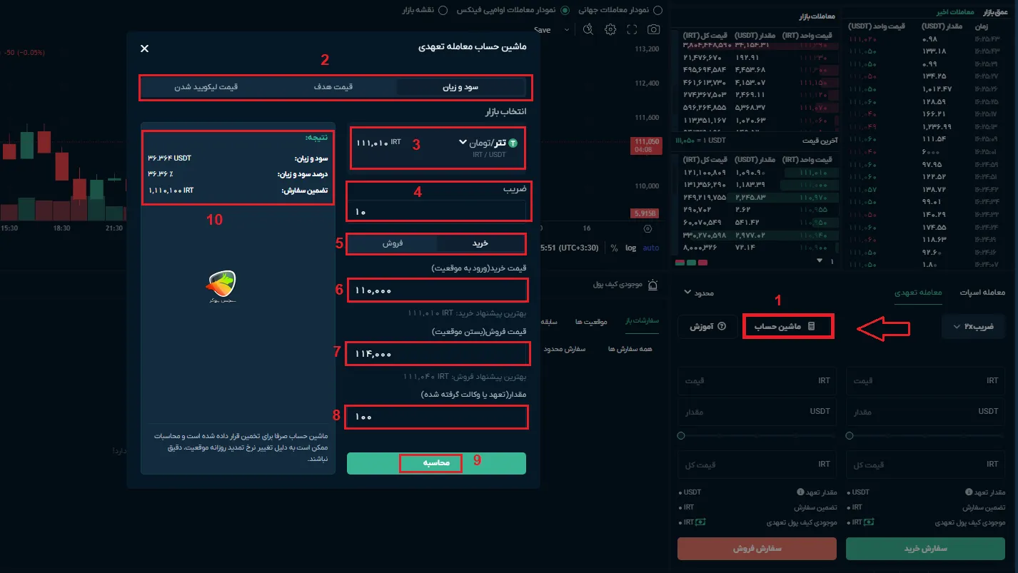Expand the محدود order type dropdown

tap(698, 293)
